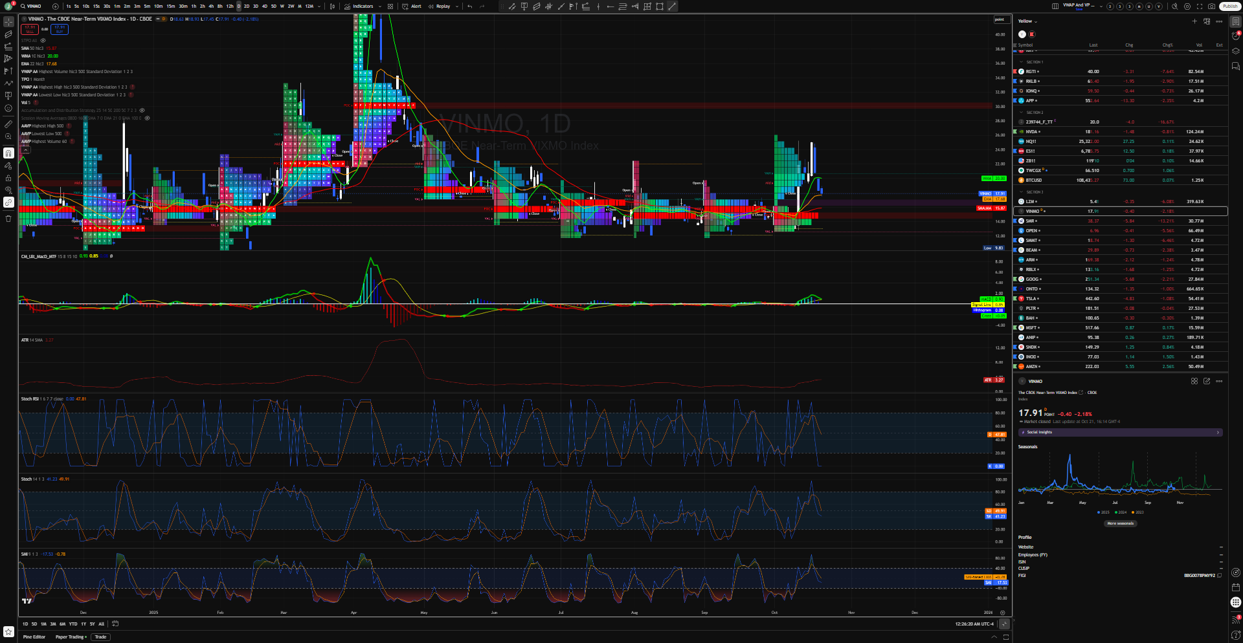
Task: Open the Yellow watchlist dropdown
Action: coord(1027,21)
